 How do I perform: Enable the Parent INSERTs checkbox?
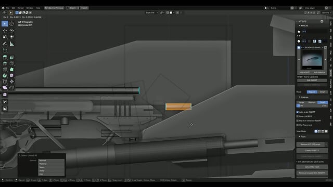click(x=298, y=116)
